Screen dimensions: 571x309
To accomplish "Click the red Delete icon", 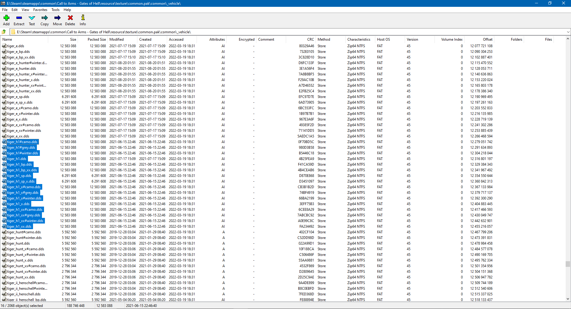I will [70, 18].
